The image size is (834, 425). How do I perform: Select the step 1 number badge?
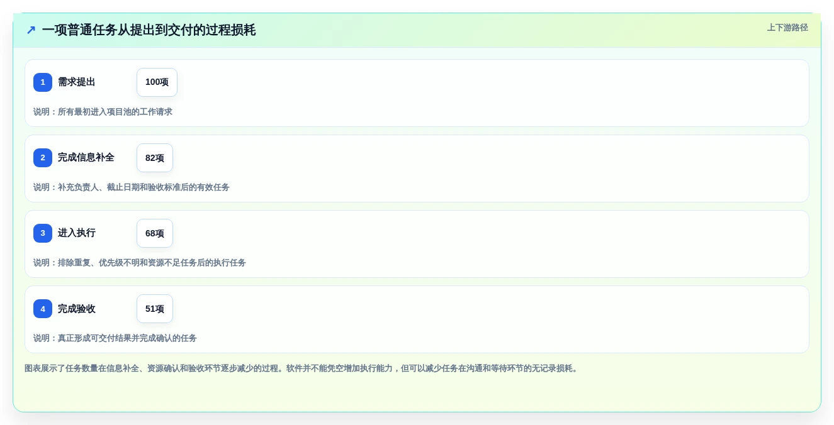click(x=43, y=82)
